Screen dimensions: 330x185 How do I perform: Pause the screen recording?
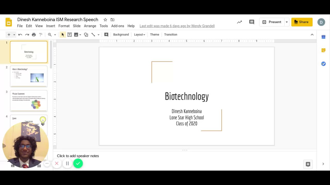[67, 163]
